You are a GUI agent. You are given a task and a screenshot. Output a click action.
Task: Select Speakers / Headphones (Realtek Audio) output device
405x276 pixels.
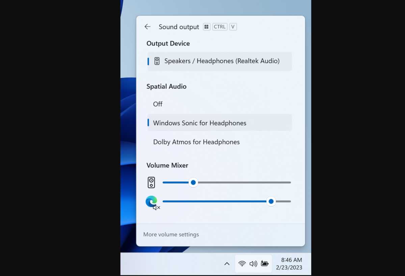click(220, 61)
